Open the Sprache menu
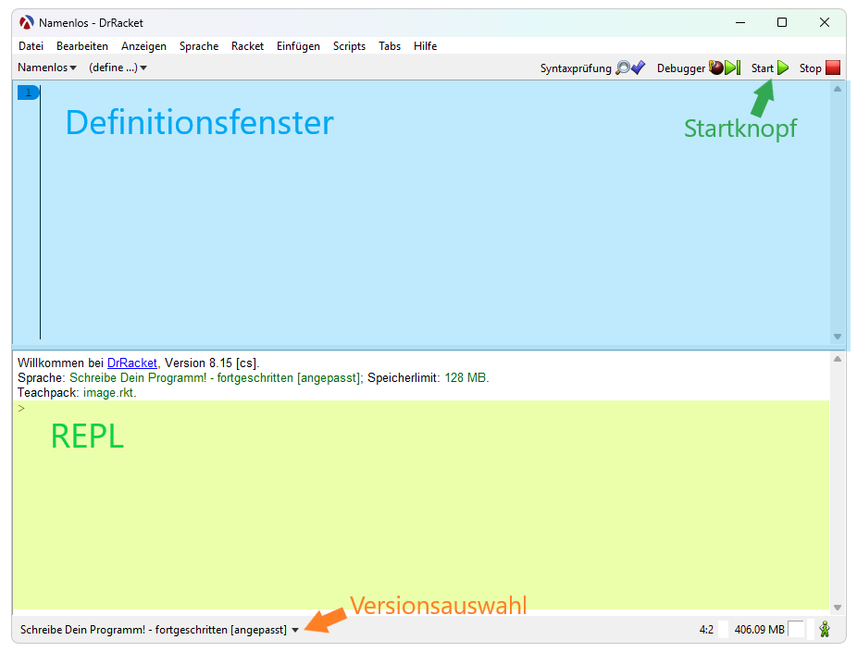Screen dimensions: 857x652 pyautogui.click(x=199, y=46)
